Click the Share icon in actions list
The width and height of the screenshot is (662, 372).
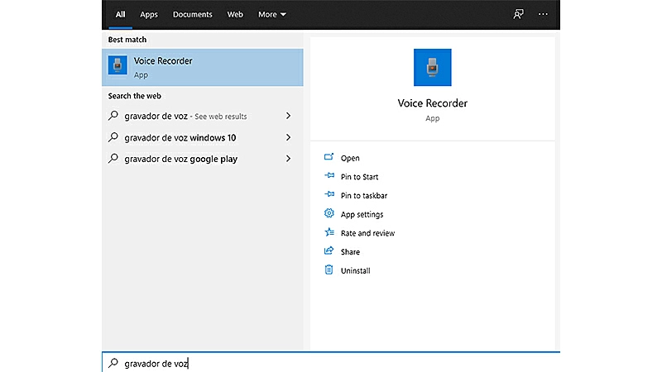(329, 251)
